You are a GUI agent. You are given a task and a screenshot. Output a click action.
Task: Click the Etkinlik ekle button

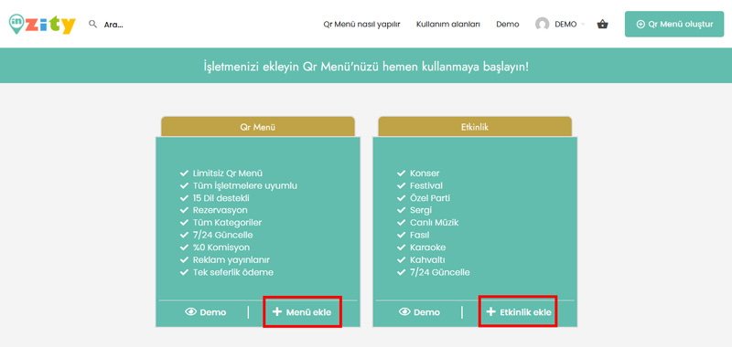tap(518, 312)
